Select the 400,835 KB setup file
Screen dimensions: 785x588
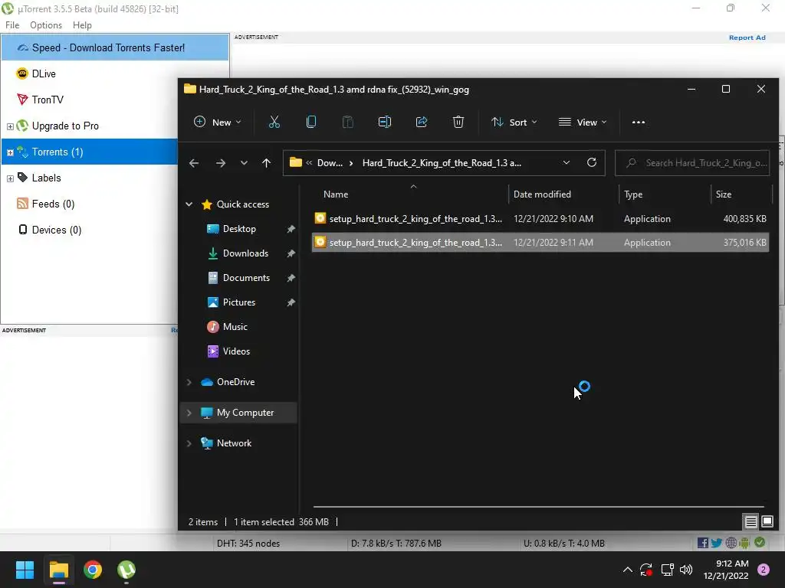[x=540, y=218]
